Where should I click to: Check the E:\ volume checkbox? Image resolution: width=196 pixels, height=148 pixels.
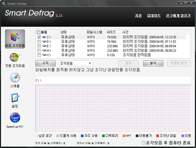[39, 46]
